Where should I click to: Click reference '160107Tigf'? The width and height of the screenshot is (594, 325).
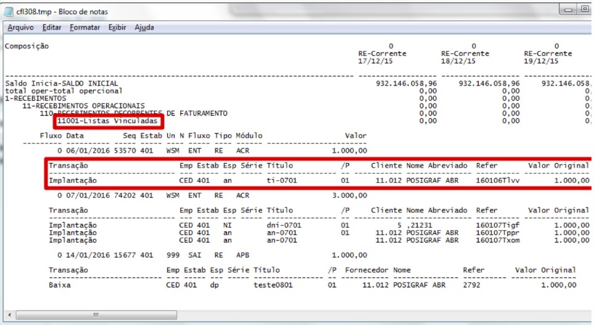(498, 225)
